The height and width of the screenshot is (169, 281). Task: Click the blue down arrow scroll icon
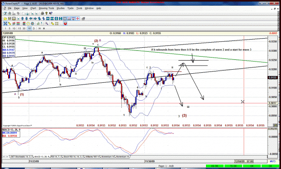coord(27,18)
